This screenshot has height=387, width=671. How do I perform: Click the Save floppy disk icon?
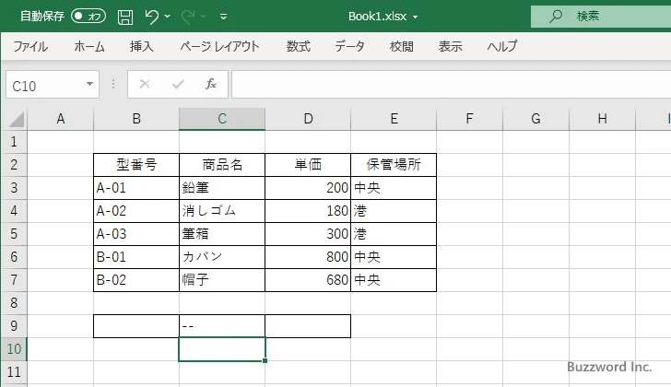(x=125, y=17)
